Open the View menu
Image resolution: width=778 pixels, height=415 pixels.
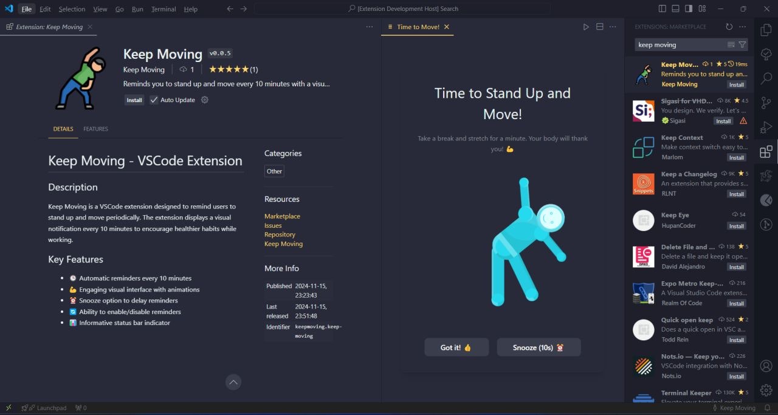(x=100, y=9)
